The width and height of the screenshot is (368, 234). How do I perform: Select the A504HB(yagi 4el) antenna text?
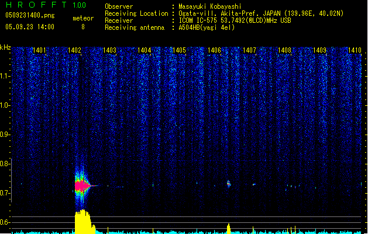(207, 27)
